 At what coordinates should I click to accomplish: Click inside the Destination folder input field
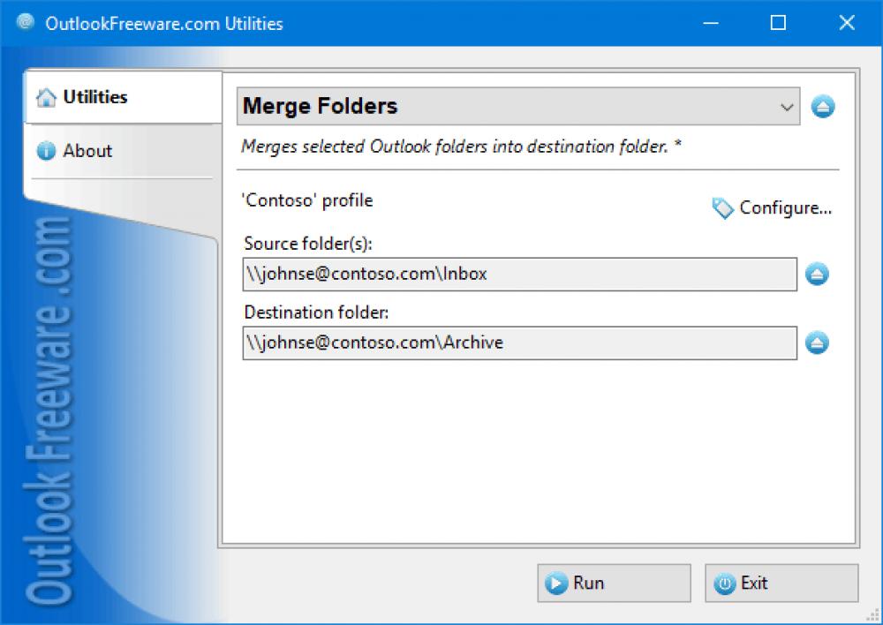521,343
